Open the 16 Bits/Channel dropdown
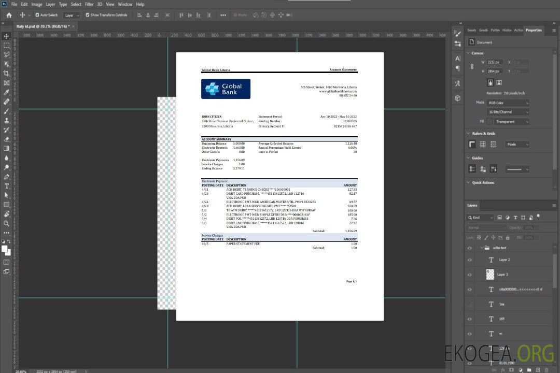This screenshot has height=373, width=560. click(x=508, y=112)
